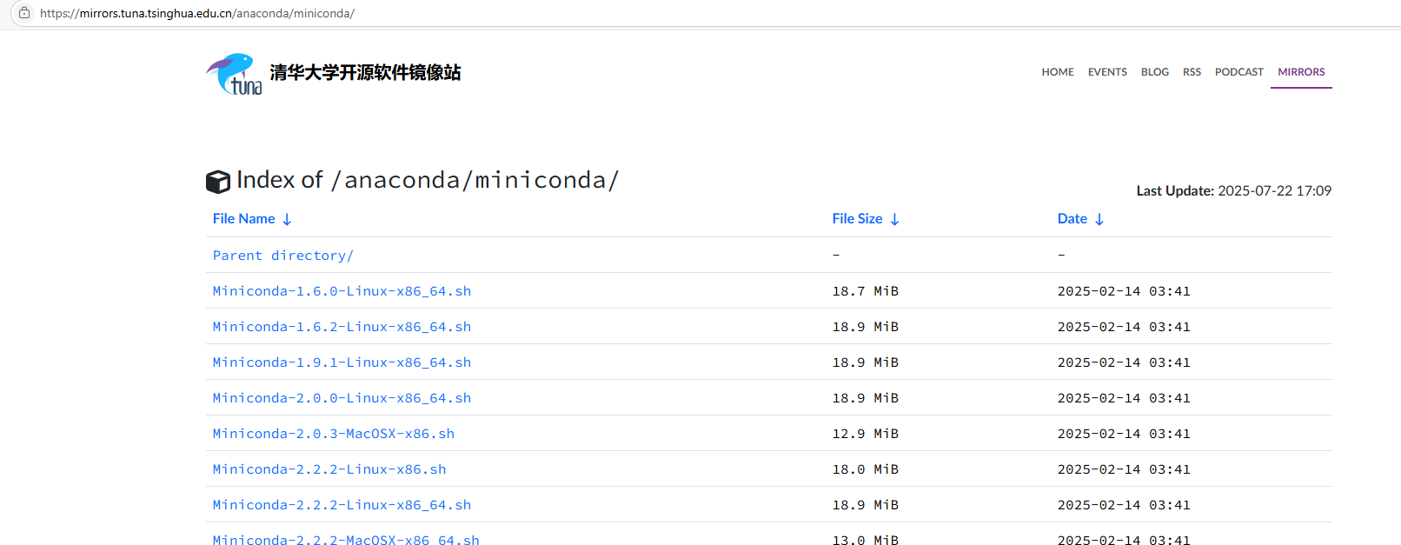Download Miniconda-2.0.0-Linux-x86_64.sh
The width and height of the screenshot is (1401, 545).
point(342,398)
